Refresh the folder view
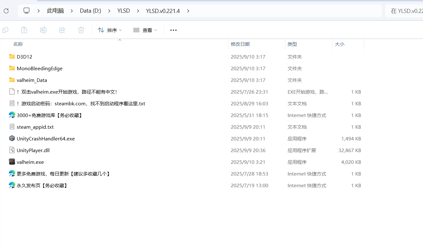This screenshot has width=423, height=247. tap(6, 11)
